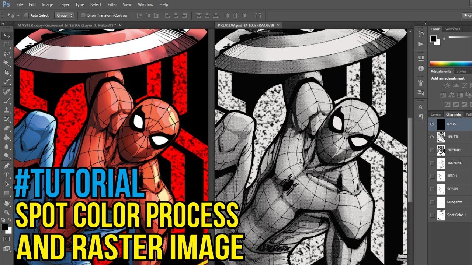The width and height of the screenshot is (472, 265).
Task: Select the Magic Wand tool
Action: pos(7,63)
